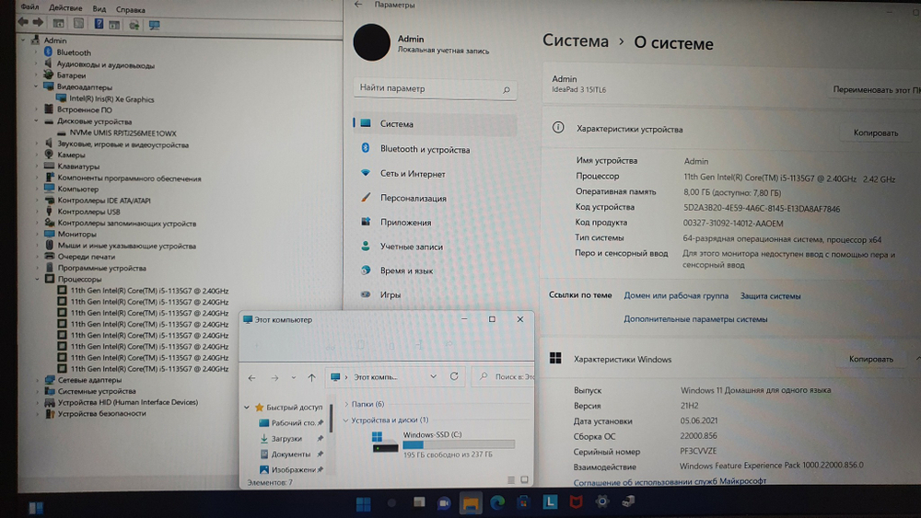The height and width of the screenshot is (518, 921).
Task: Open the address bar dropdown in Explorer
Action: pyautogui.click(x=433, y=376)
